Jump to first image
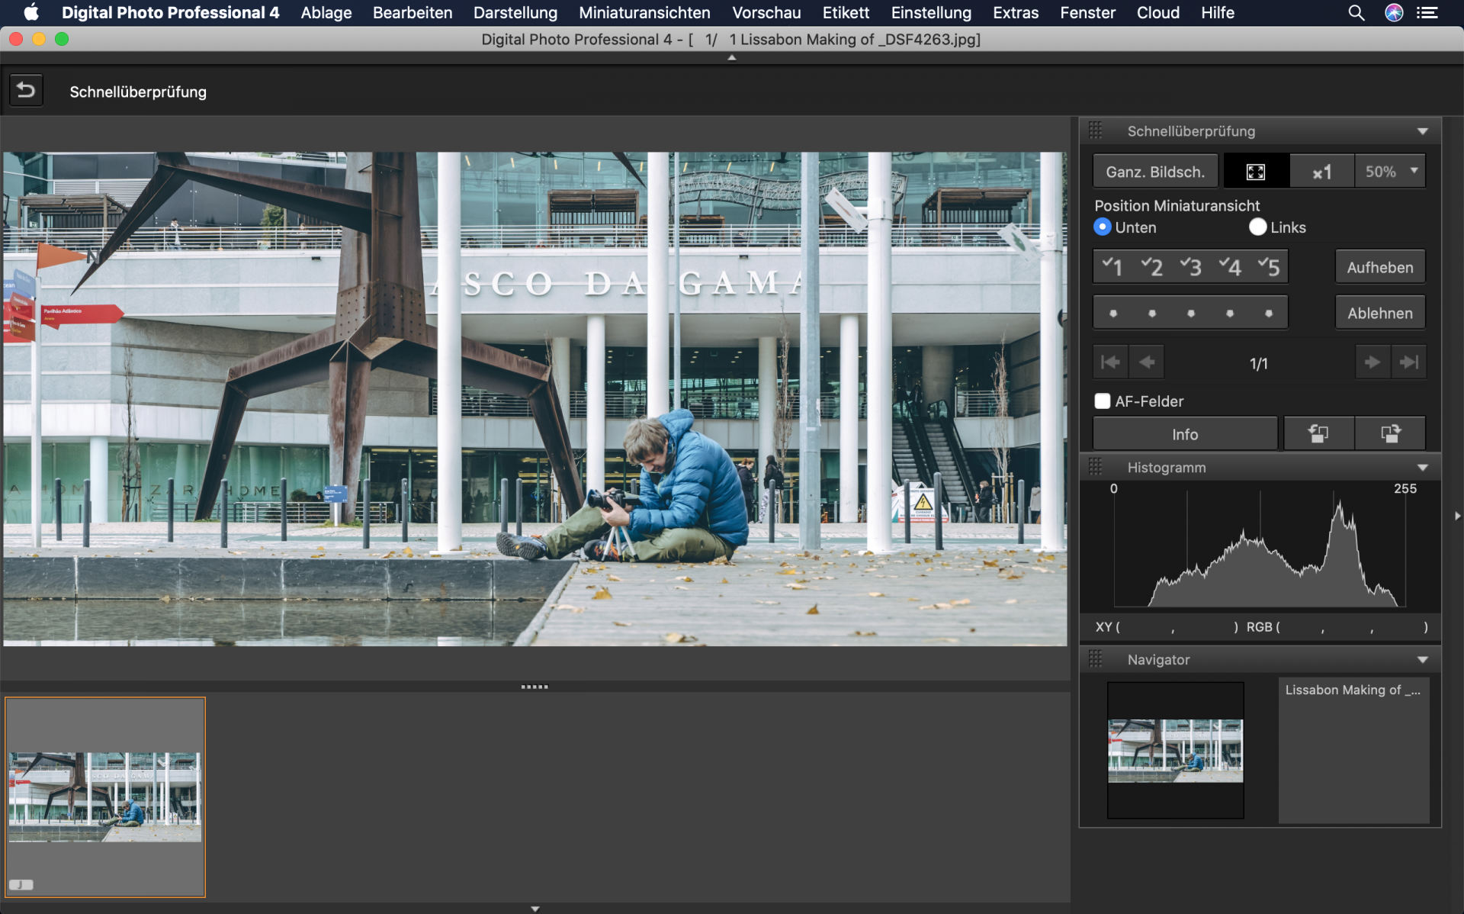This screenshot has height=914, width=1464. [1110, 362]
